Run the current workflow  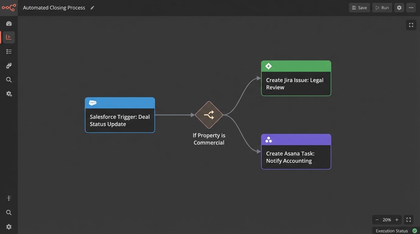coord(382,7)
